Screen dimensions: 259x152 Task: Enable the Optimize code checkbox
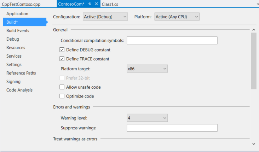[62, 96]
